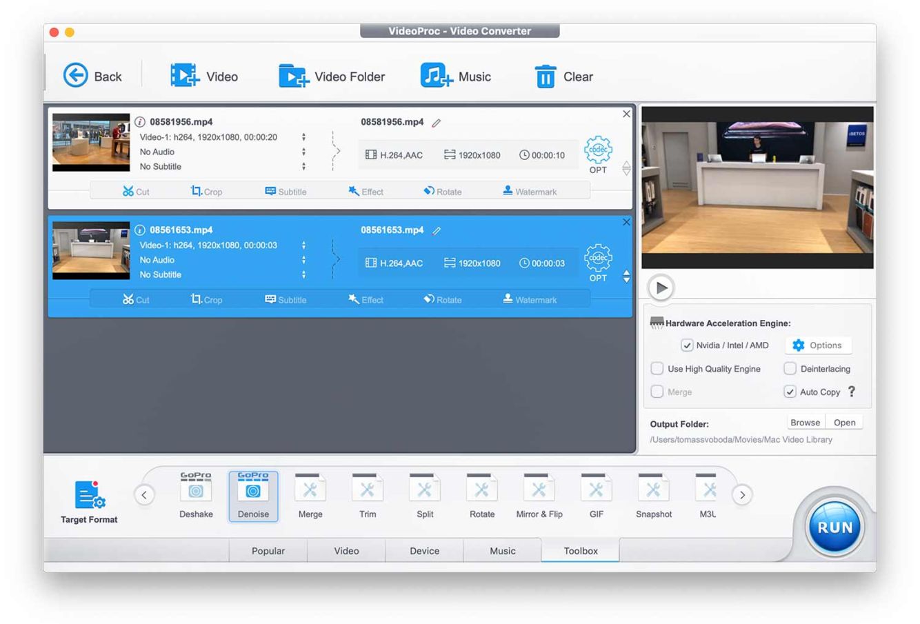This screenshot has width=920, height=624.
Task: Disable Nvidia / Intel / AMD acceleration checkbox
Action: tap(687, 345)
